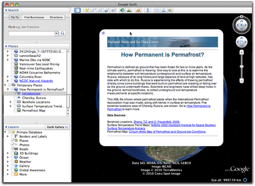
Task: Expand the Borehole Locations folder
Action: point(11,102)
